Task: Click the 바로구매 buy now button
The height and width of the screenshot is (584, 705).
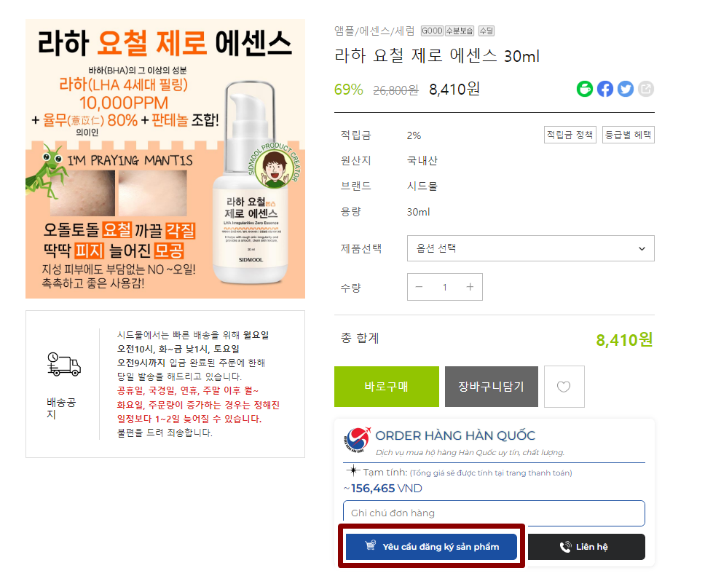Action: pos(387,387)
